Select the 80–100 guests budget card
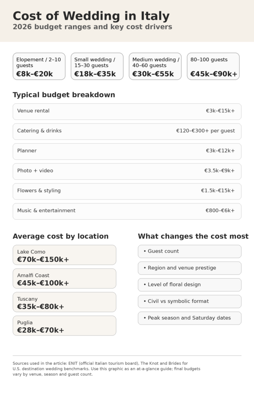Viewport: 254px width, 399px height. pos(213,66)
